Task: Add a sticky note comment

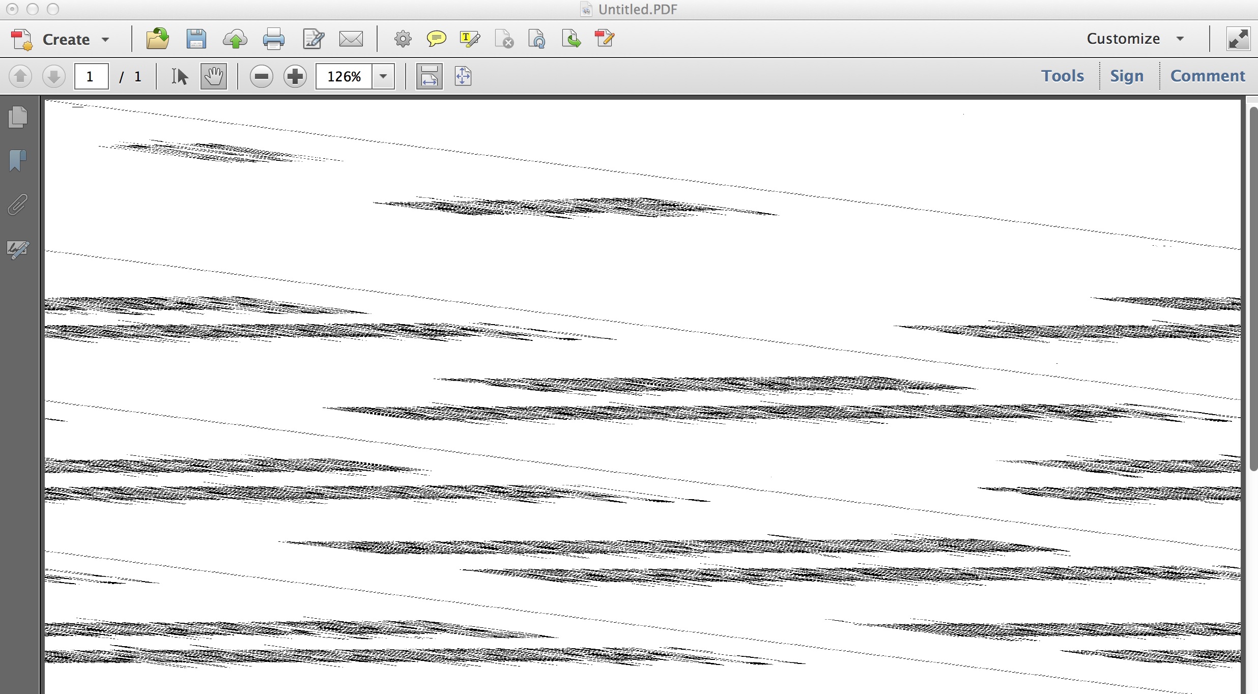Action: click(x=436, y=39)
